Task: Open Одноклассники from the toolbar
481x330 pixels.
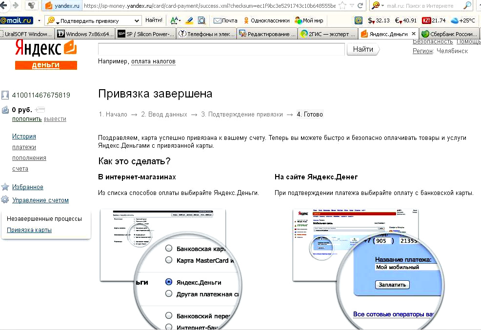Action: coord(266,20)
